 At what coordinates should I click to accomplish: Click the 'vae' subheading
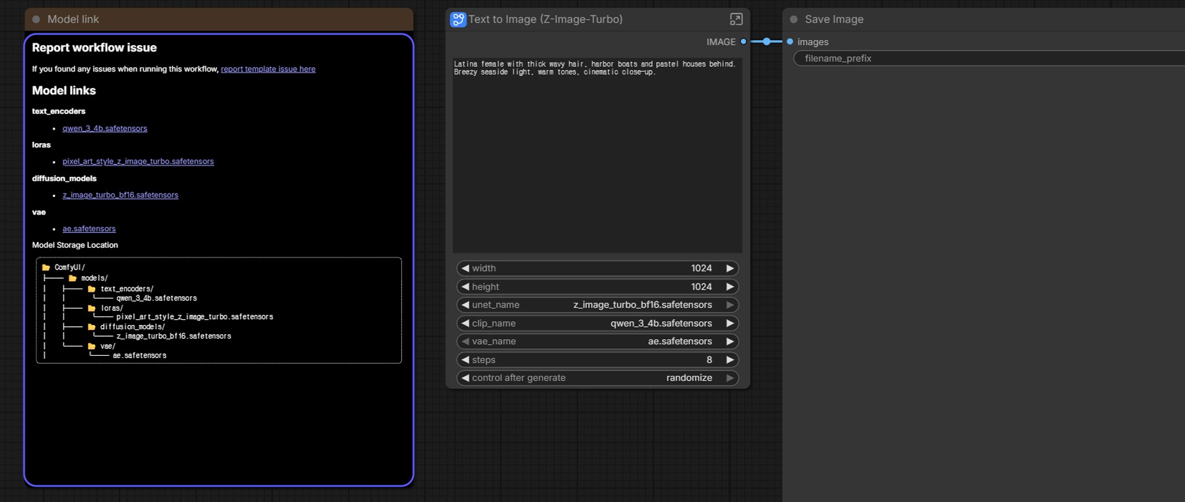coord(39,212)
